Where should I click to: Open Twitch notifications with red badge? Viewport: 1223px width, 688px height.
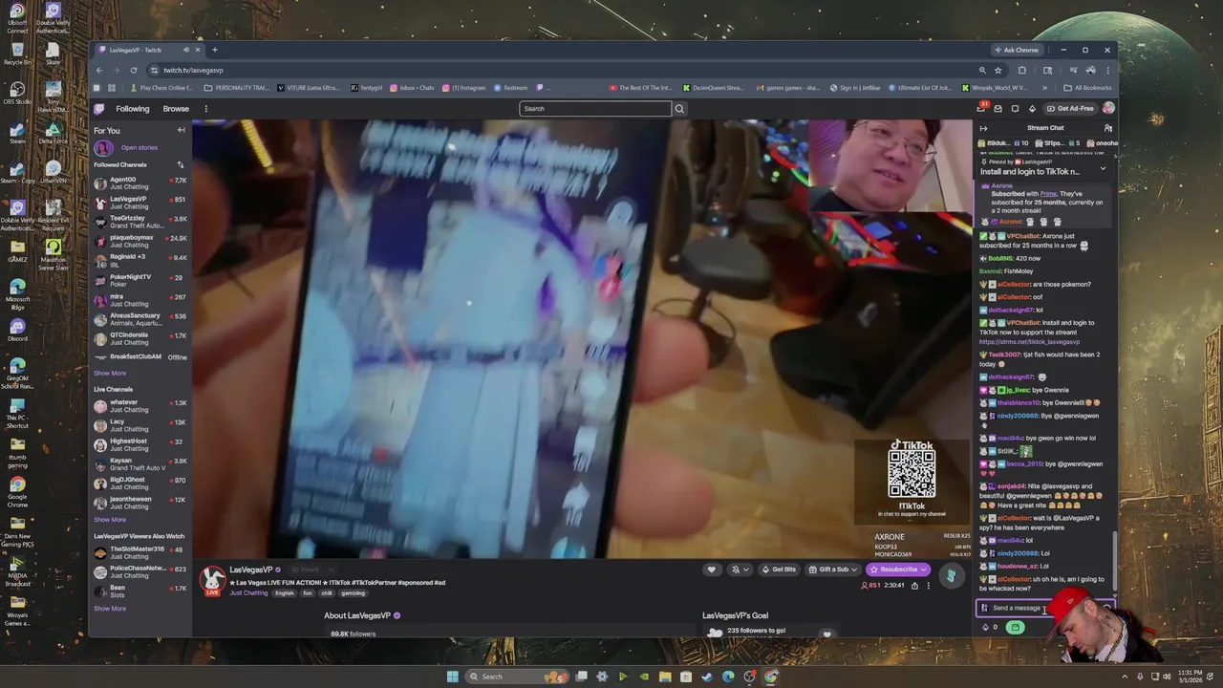tap(981, 108)
